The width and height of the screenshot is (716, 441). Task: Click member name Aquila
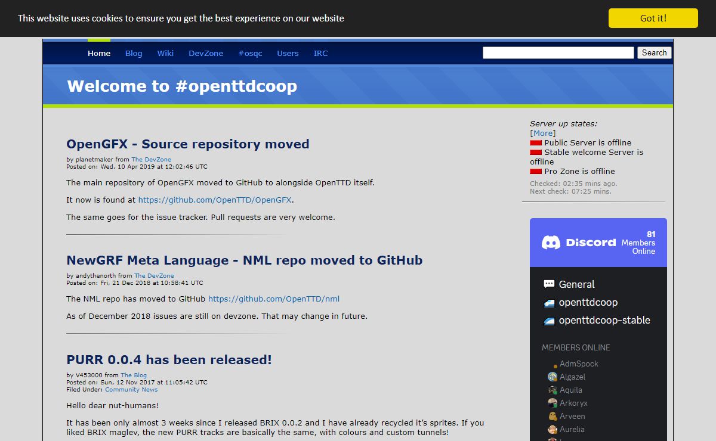point(571,390)
